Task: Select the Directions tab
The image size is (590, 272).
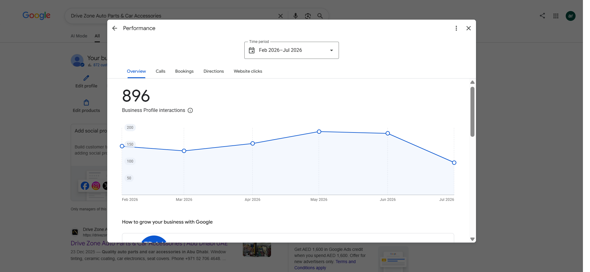Action: coord(214,71)
